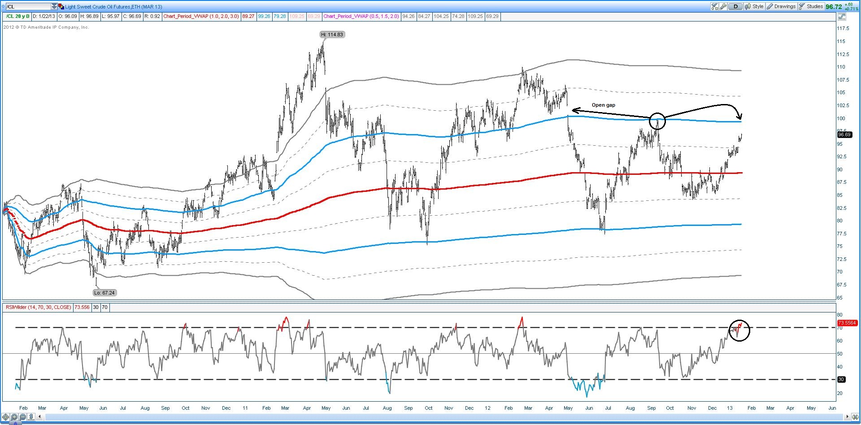Click the quick study flask icon beside the wrench
Screen dimensions: 861x425
pyautogui.click(x=715, y=7)
